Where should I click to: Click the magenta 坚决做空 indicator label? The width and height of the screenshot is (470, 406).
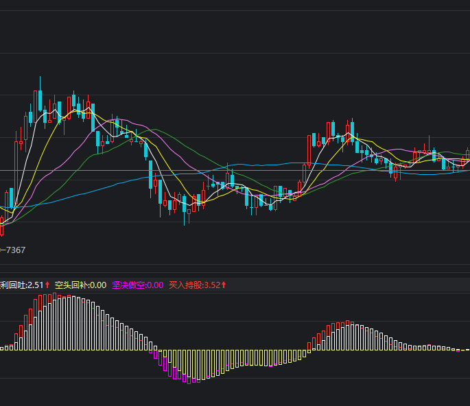137,285
